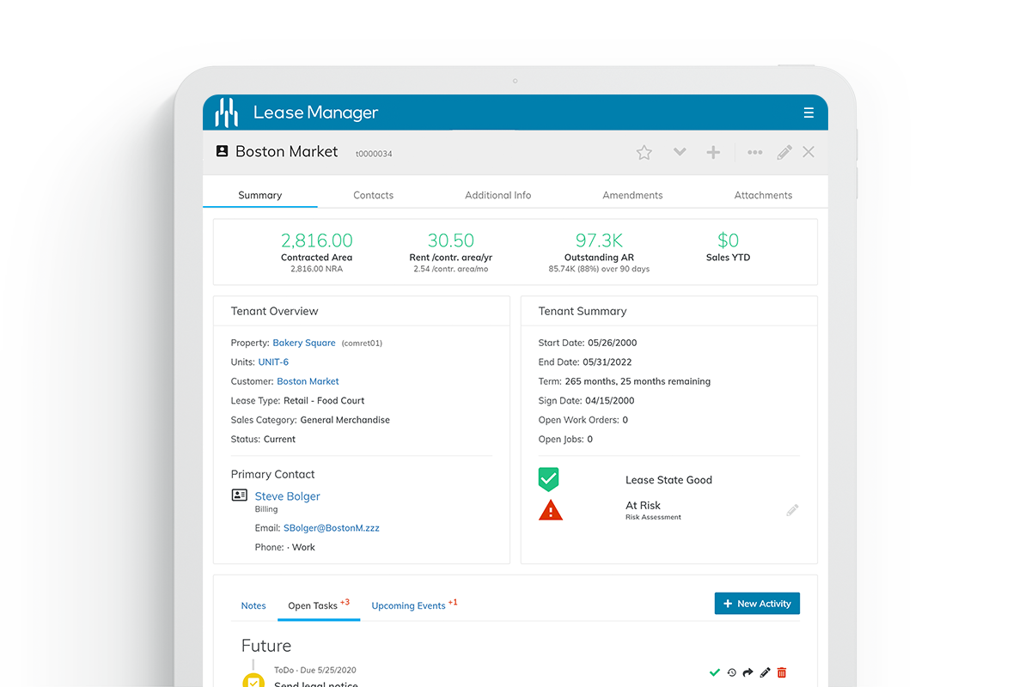Open the three-dots more options menu
This screenshot has height=687, width=1031.
(754, 152)
